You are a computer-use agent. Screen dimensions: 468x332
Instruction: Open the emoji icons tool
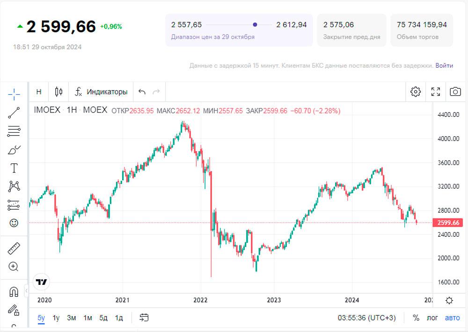coord(14,223)
